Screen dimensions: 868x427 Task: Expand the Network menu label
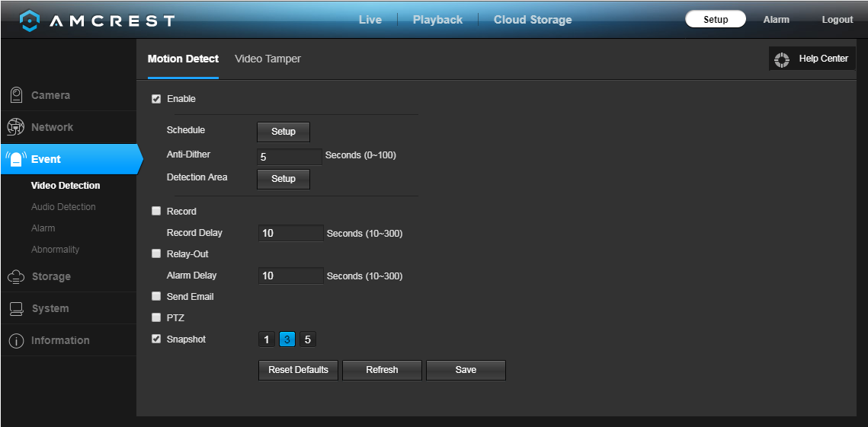52,127
